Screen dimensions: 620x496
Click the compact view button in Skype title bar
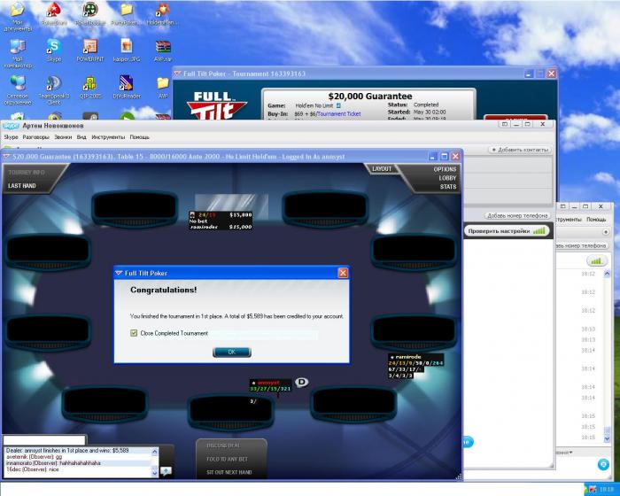[505, 124]
